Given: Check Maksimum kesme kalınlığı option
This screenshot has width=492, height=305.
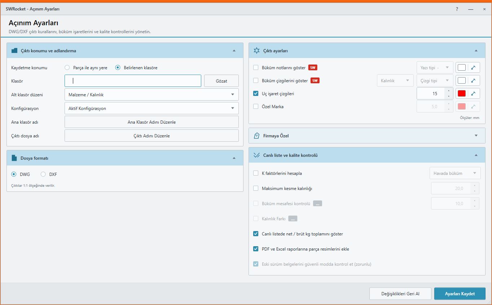Looking at the screenshot, I should 256,188.
